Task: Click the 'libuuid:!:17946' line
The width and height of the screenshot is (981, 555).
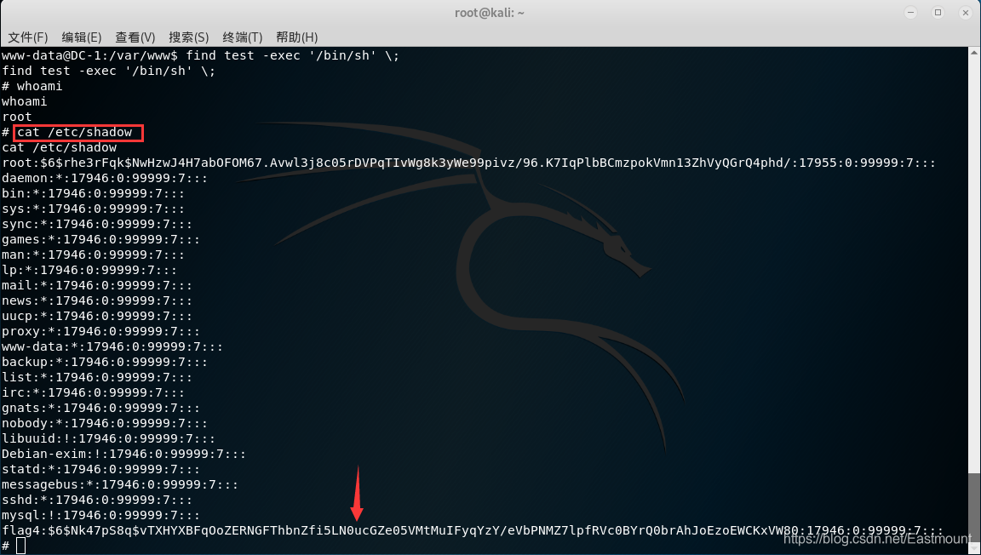Action: pyautogui.click(x=109, y=438)
